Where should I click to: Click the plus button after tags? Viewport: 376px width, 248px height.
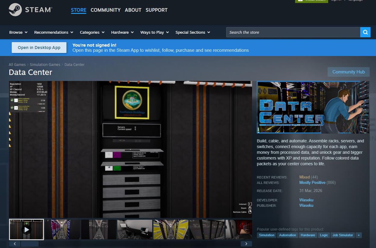(x=359, y=235)
